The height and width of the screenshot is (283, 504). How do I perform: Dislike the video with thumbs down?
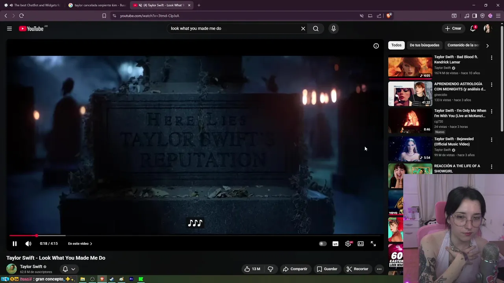coord(271,269)
